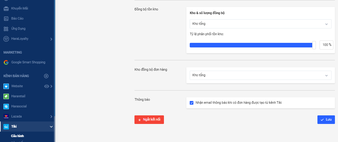Open the order sync warehouse dropdown
The image size is (338, 142).
[x=260, y=75]
